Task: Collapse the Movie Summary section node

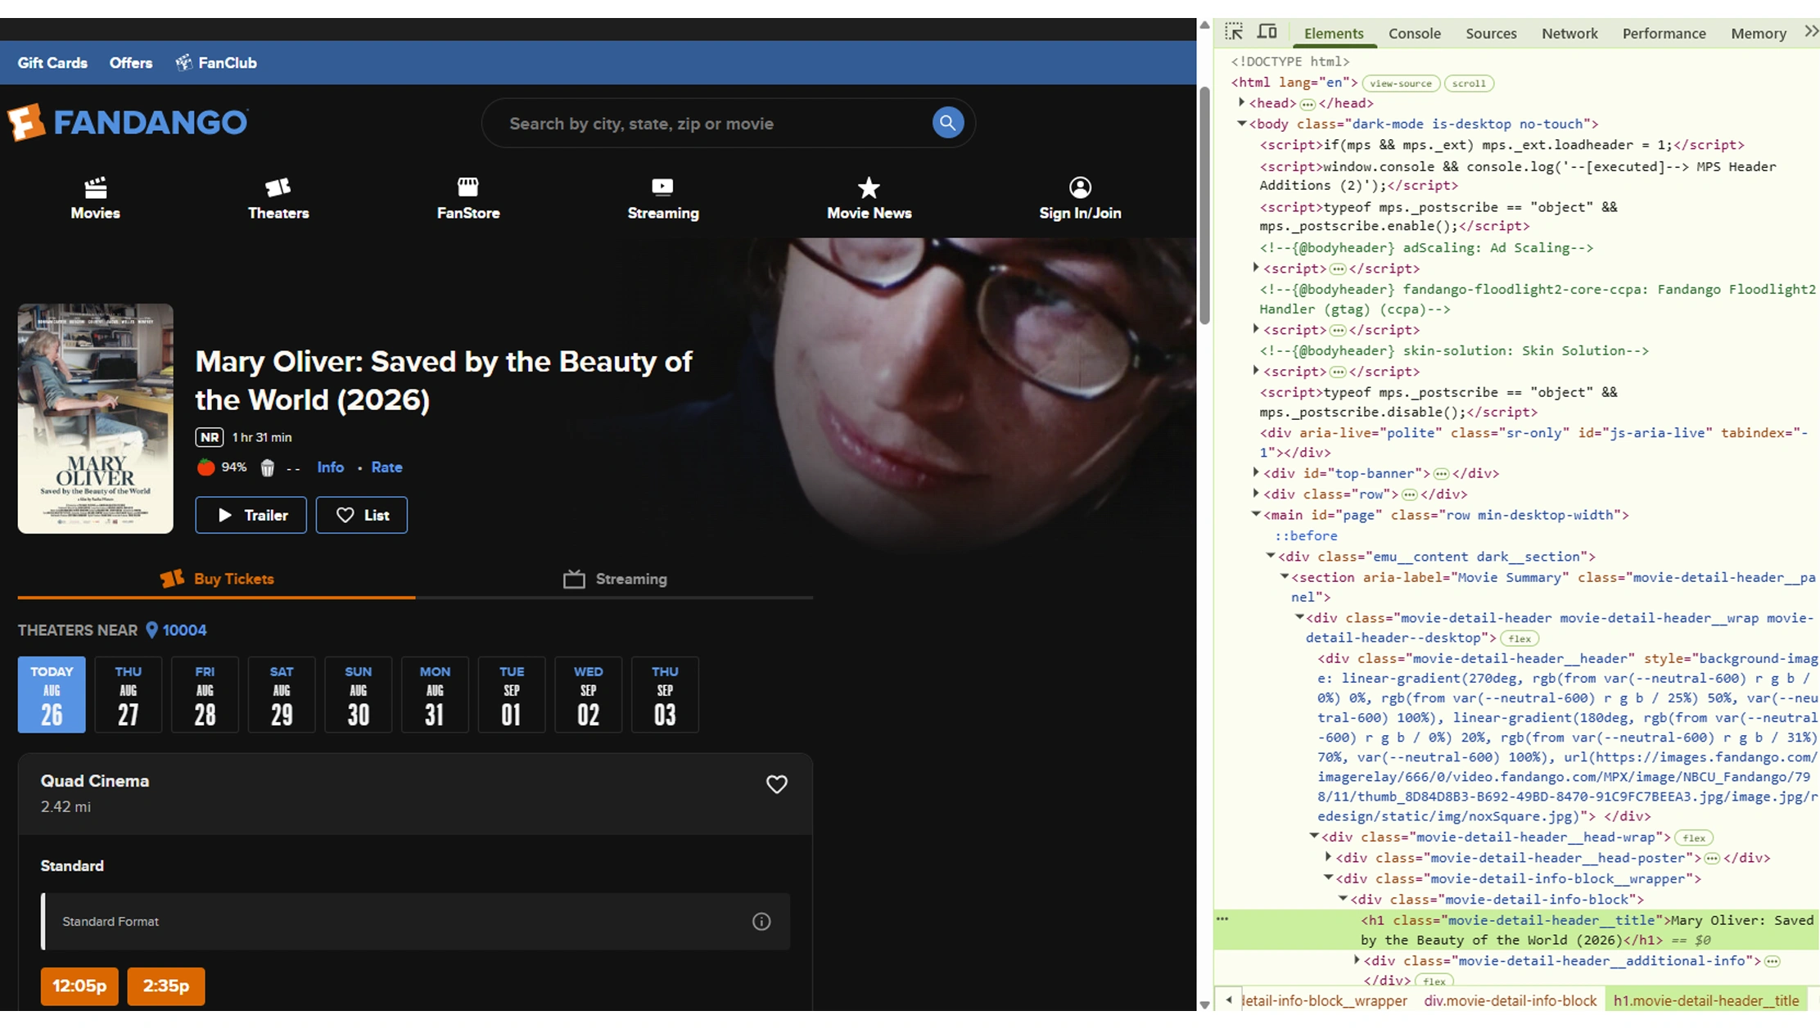Action: tap(1285, 576)
